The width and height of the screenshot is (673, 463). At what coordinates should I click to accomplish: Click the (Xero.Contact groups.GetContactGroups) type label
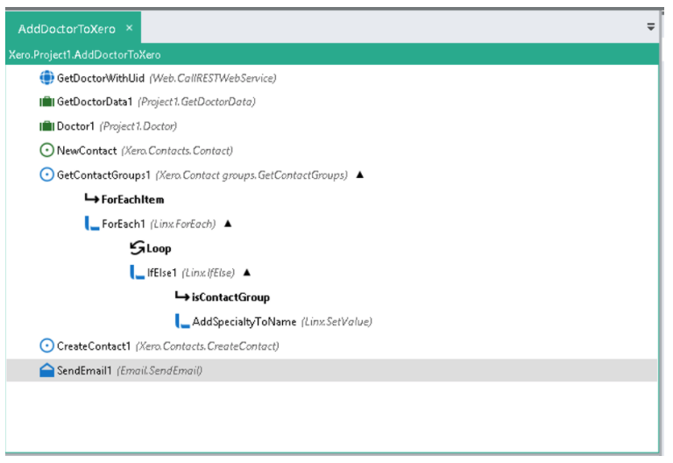(251, 175)
